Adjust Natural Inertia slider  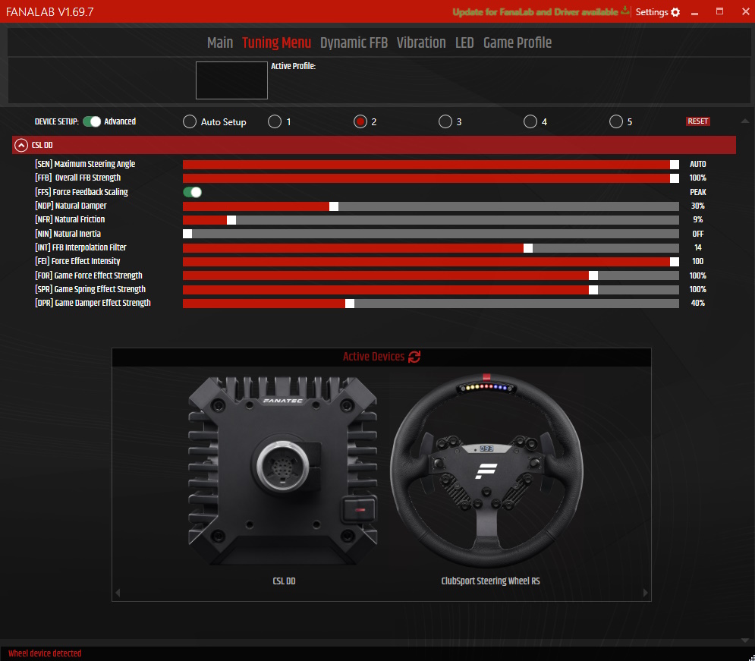click(431, 234)
